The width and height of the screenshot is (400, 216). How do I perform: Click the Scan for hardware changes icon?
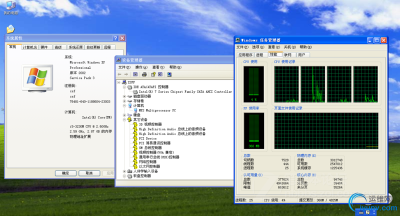click(169, 74)
